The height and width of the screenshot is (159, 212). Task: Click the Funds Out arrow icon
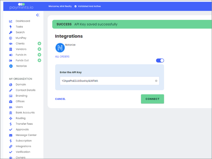[11, 60]
